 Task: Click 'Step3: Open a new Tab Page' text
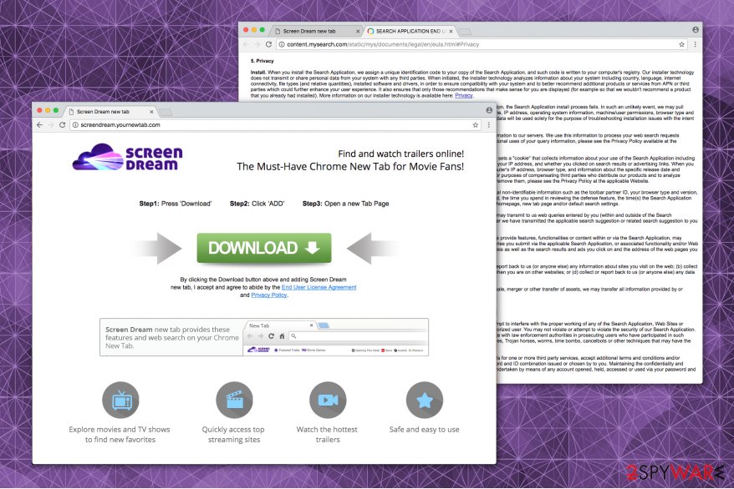345,204
